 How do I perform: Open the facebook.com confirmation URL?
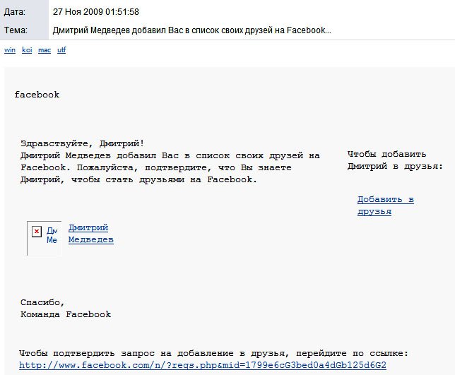click(202, 365)
